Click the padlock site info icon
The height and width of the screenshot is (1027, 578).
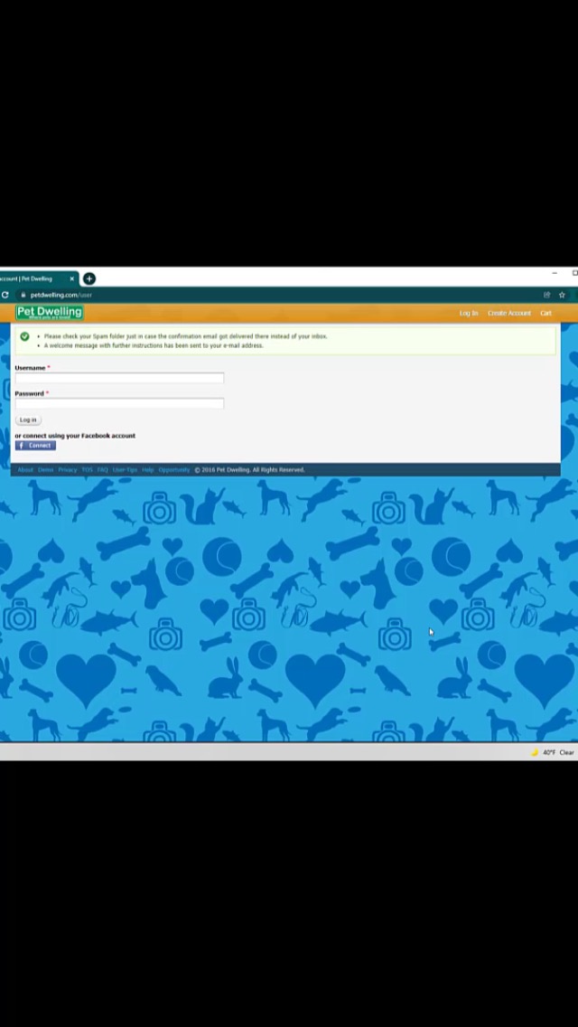click(23, 295)
